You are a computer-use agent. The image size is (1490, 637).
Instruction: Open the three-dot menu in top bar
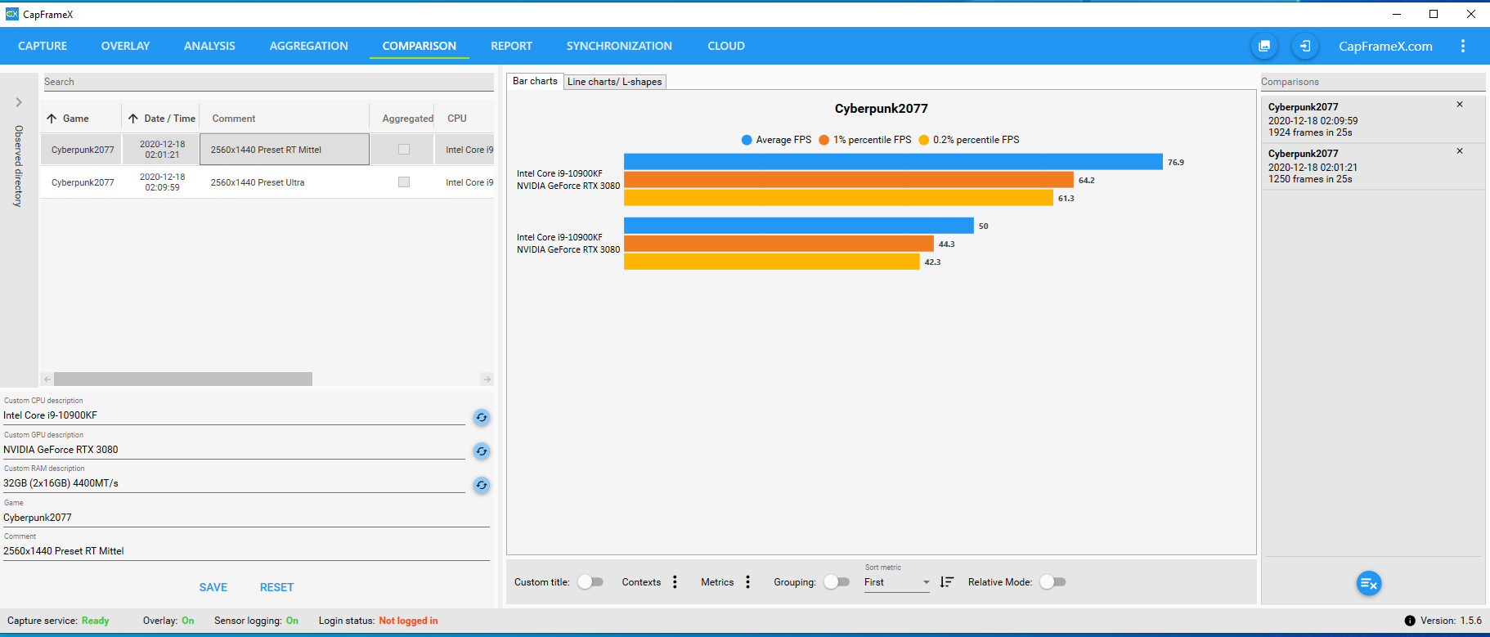(1463, 46)
